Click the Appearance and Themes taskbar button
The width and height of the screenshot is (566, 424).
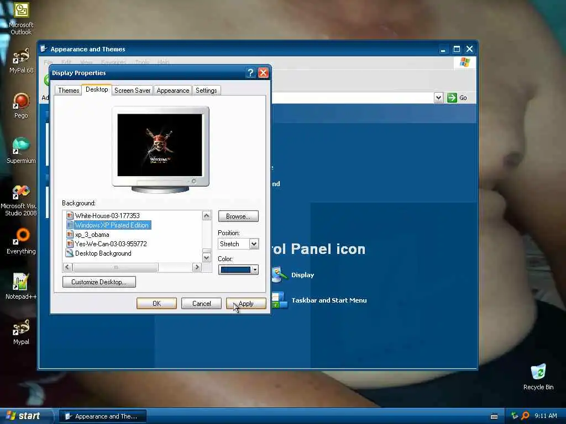click(103, 416)
